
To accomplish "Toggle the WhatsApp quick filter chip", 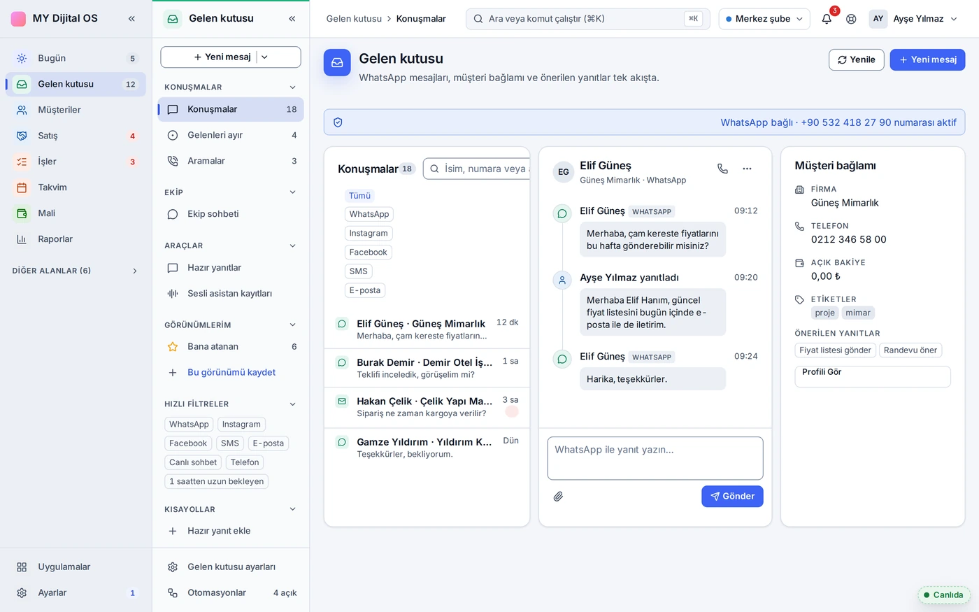I will [x=189, y=425].
